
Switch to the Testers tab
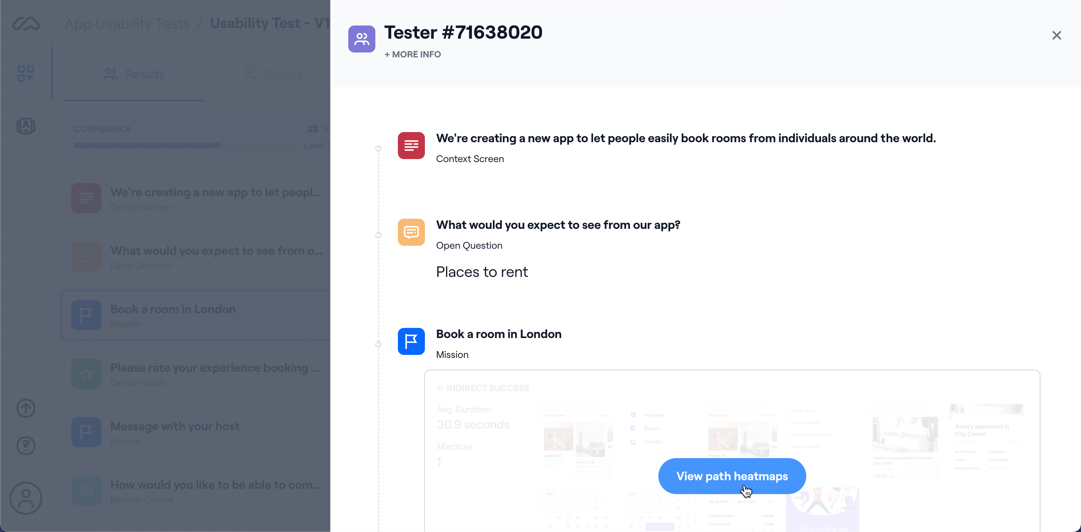click(x=274, y=74)
